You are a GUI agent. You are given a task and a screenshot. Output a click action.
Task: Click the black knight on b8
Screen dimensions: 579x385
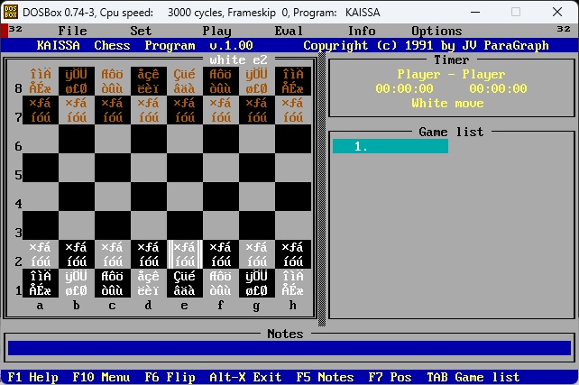click(77, 81)
